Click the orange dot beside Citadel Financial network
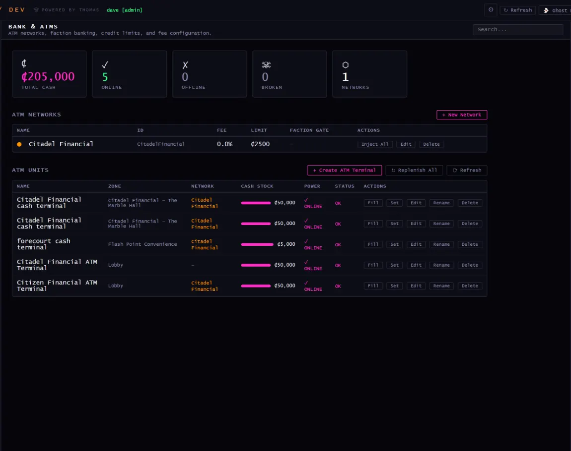 [x=19, y=144]
